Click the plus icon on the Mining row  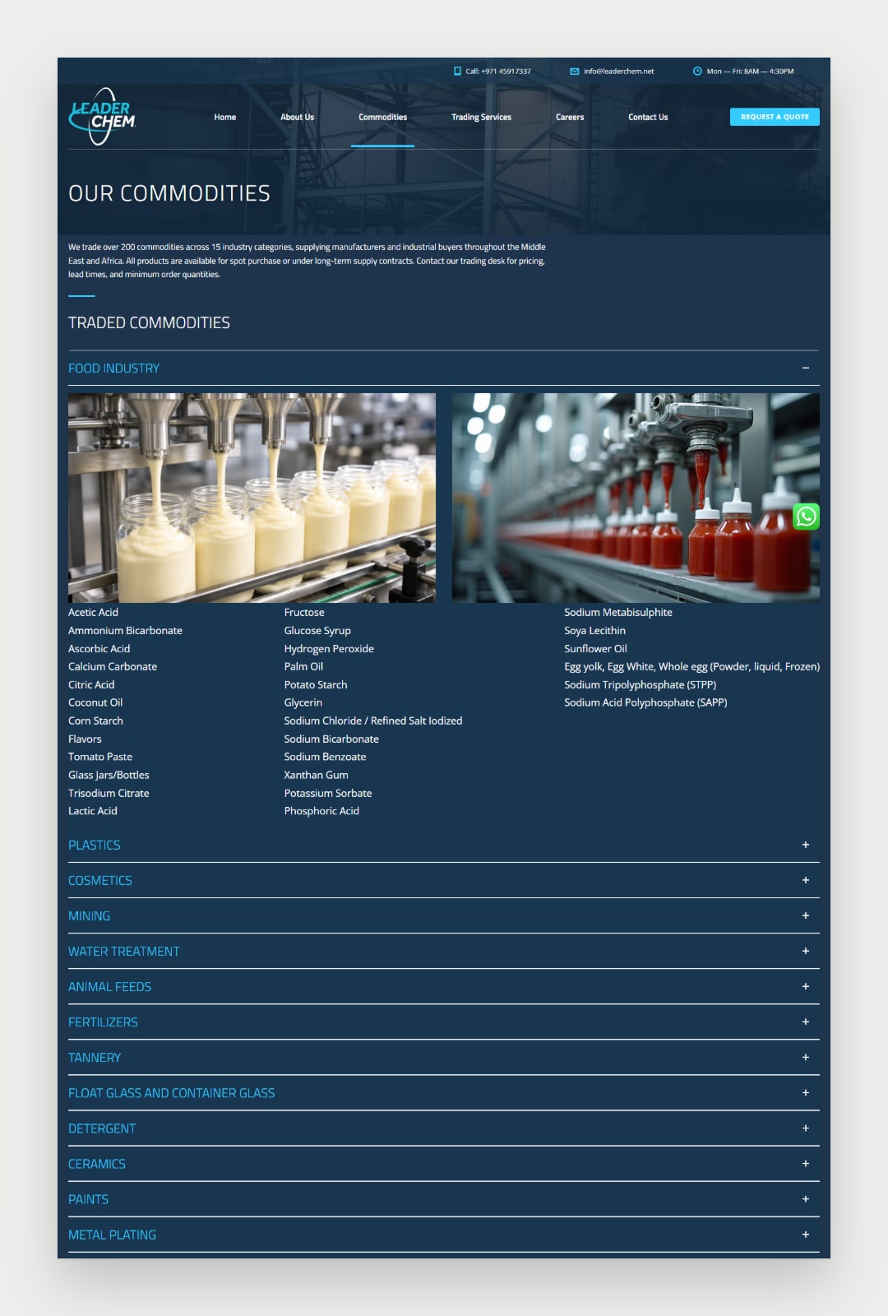click(806, 915)
